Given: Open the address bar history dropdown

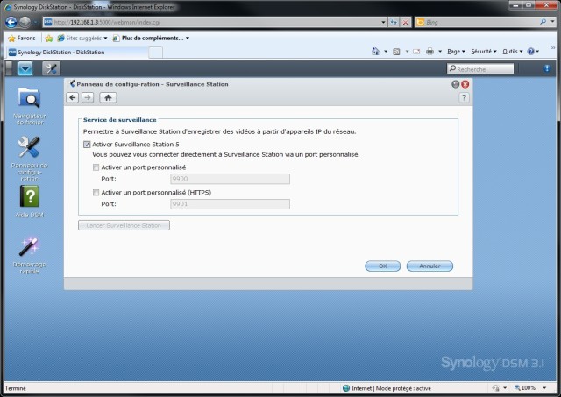Looking at the screenshot, I should coord(383,22).
